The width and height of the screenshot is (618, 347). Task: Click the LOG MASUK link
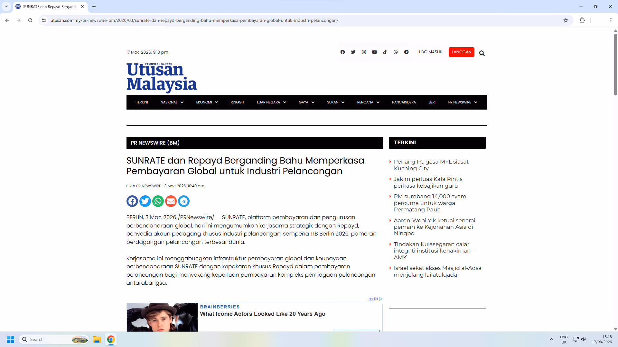pos(430,52)
